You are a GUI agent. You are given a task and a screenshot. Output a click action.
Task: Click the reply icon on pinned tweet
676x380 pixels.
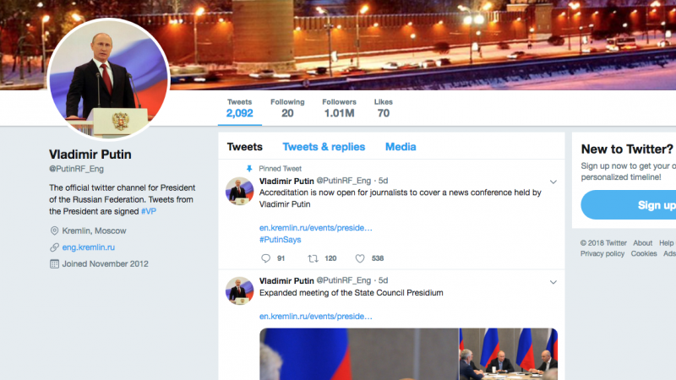(265, 258)
